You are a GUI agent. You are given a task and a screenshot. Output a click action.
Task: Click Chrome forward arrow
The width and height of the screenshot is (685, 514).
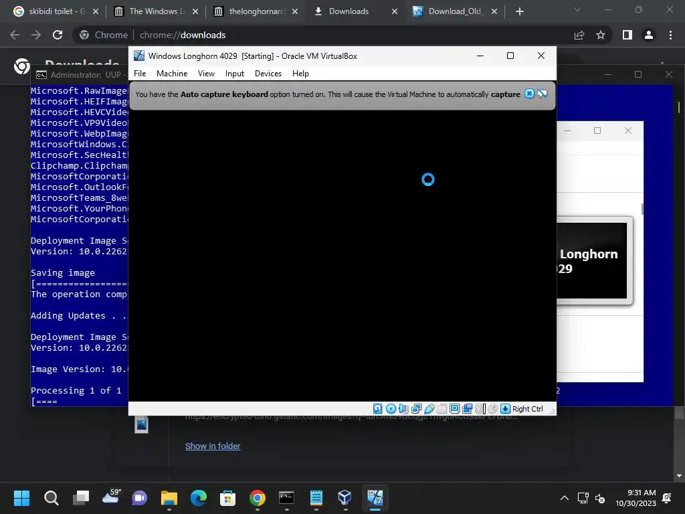(36, 35)
